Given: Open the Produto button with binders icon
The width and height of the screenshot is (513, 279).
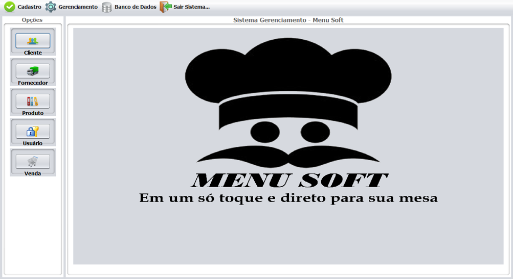Looking at the screenshot, I should pyautogui.click(x=33, y=101).
